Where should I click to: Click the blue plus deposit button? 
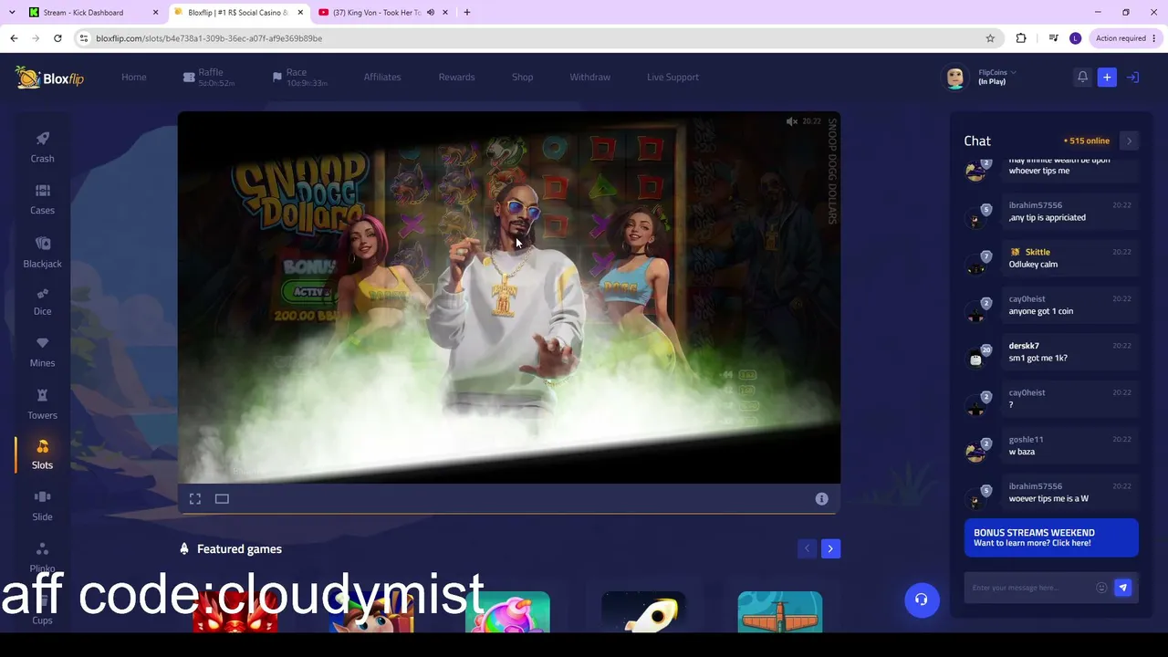click(x=1107, y=78)
